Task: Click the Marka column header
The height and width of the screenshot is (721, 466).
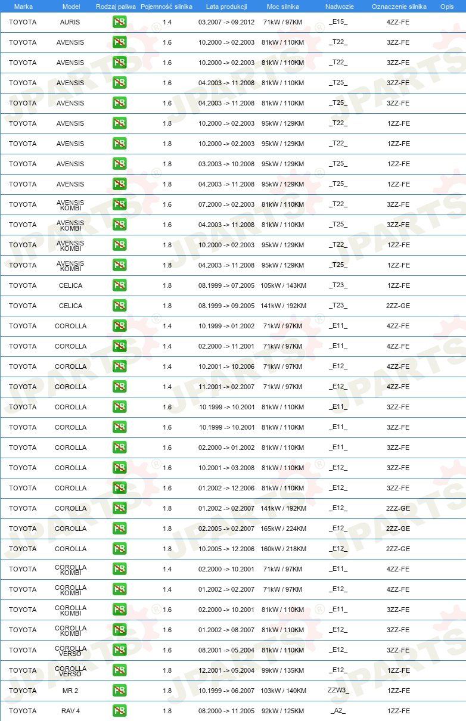Action: pyautogui.click(x=23, y=7)
